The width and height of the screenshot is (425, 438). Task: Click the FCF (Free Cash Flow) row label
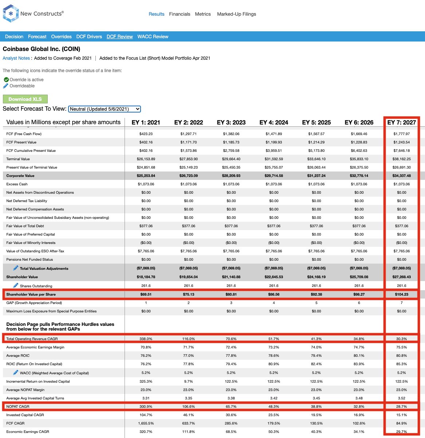point(24,134)
